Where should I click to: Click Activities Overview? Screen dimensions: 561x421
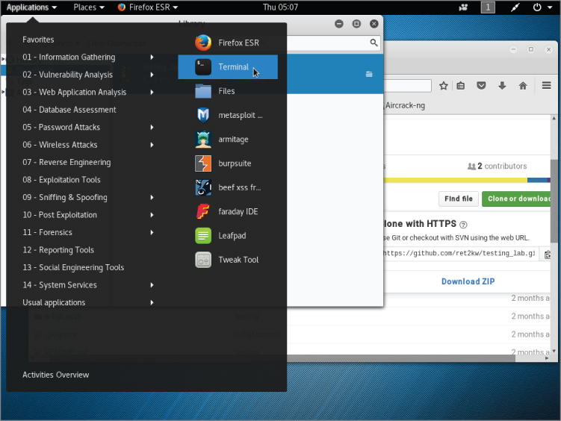56,375
